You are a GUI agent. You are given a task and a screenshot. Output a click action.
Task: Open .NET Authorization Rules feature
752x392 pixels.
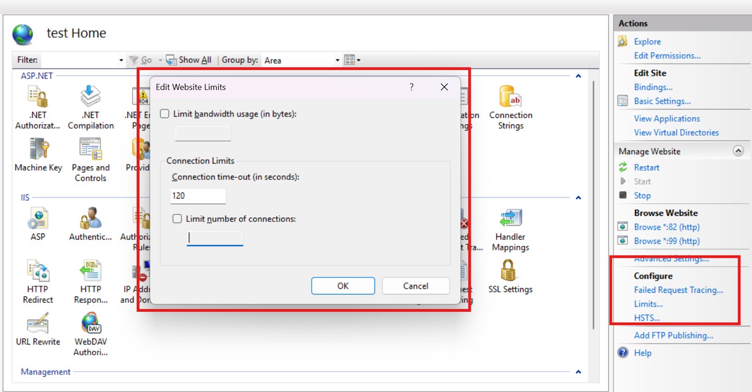pos(38,107)
